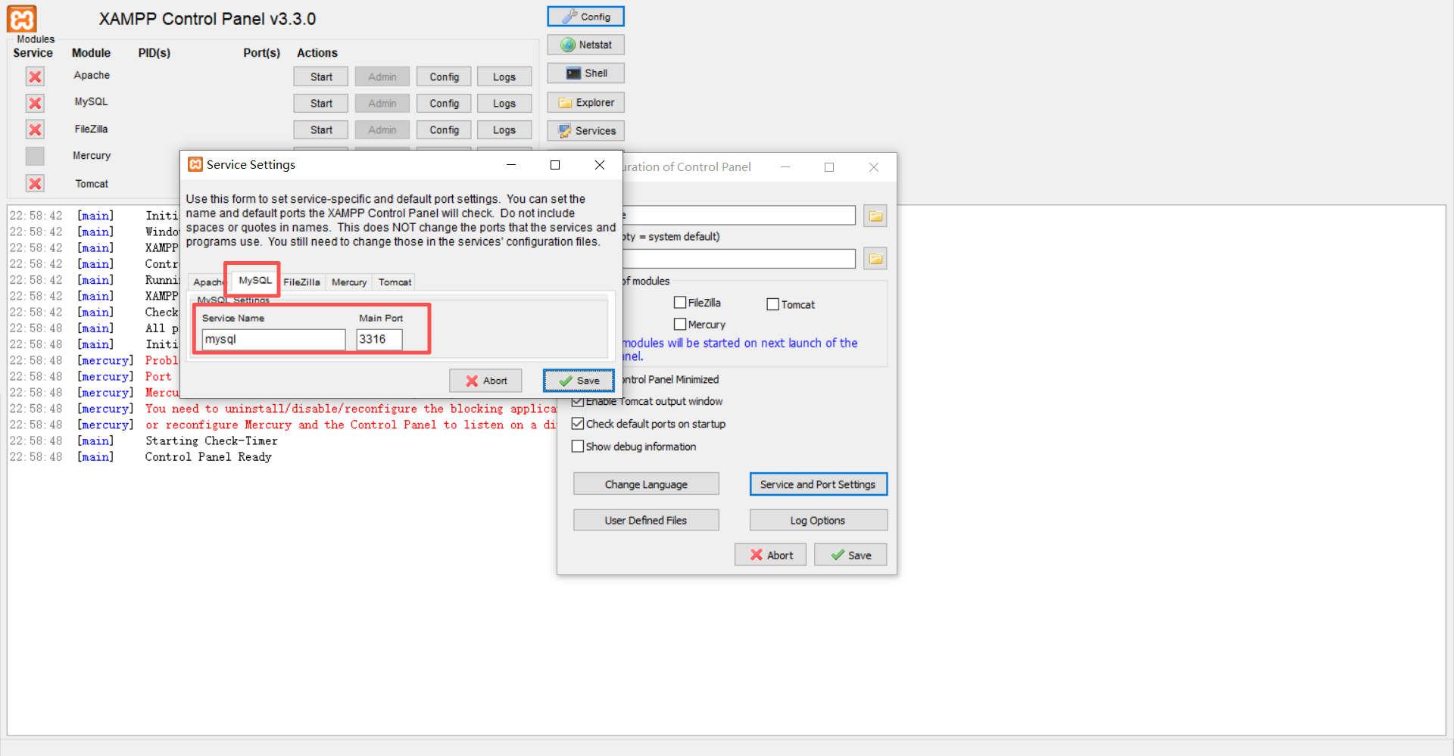Launch the XAMPP Shell
1454x756 pixels.
(x=585, y=73)
